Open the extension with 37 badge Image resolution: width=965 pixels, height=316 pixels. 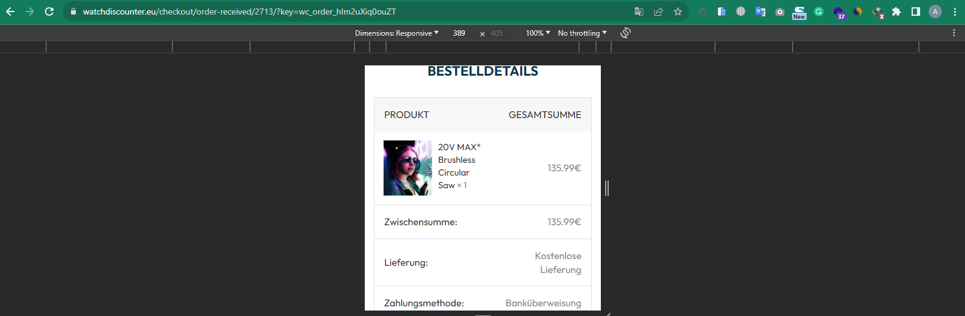pyautogui.click(x=839, y=13)
